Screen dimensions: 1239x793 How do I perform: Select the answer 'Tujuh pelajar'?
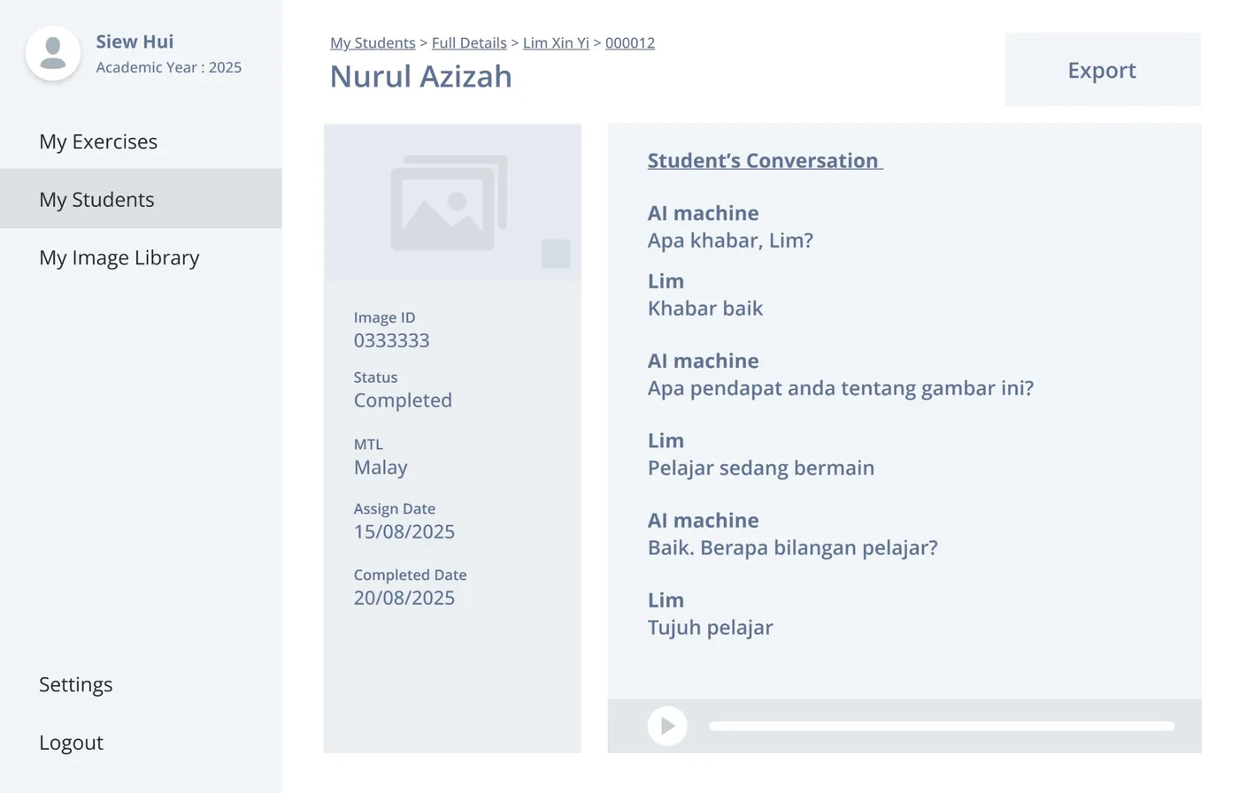[711, 628]
